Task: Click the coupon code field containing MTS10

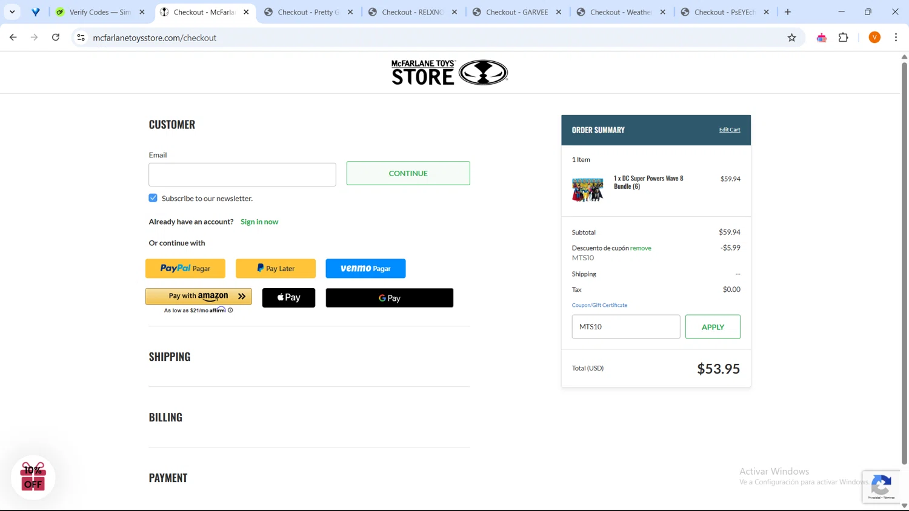Action: pos(626,327)
